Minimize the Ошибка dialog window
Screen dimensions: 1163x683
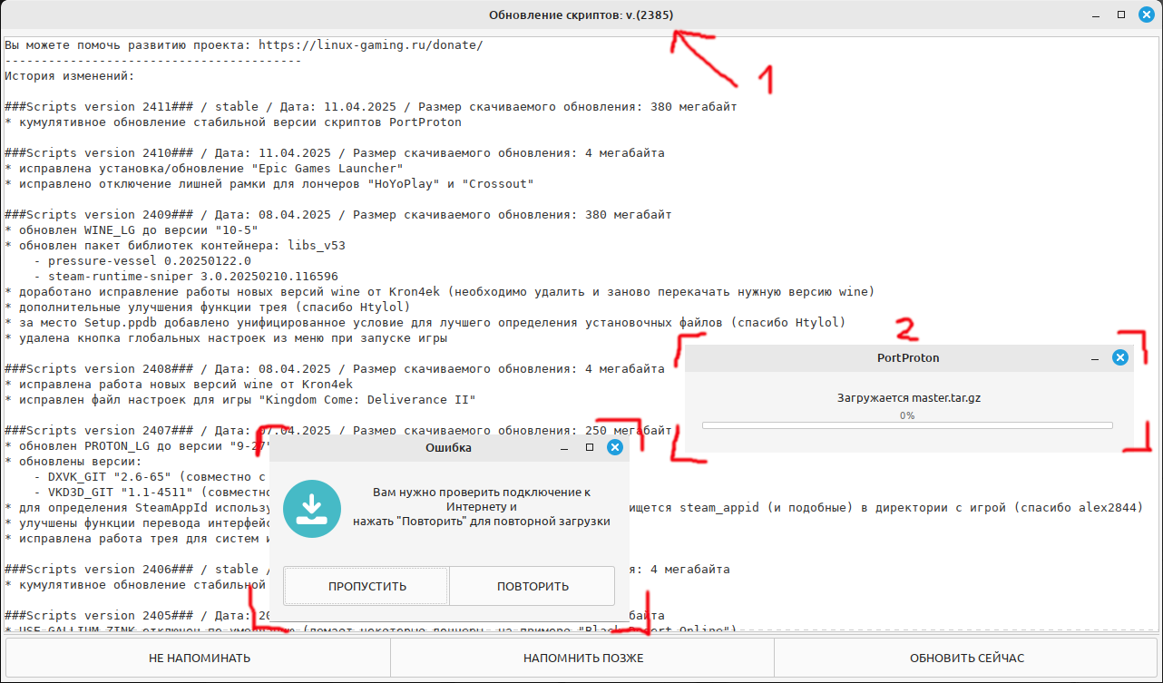[564, 448]
